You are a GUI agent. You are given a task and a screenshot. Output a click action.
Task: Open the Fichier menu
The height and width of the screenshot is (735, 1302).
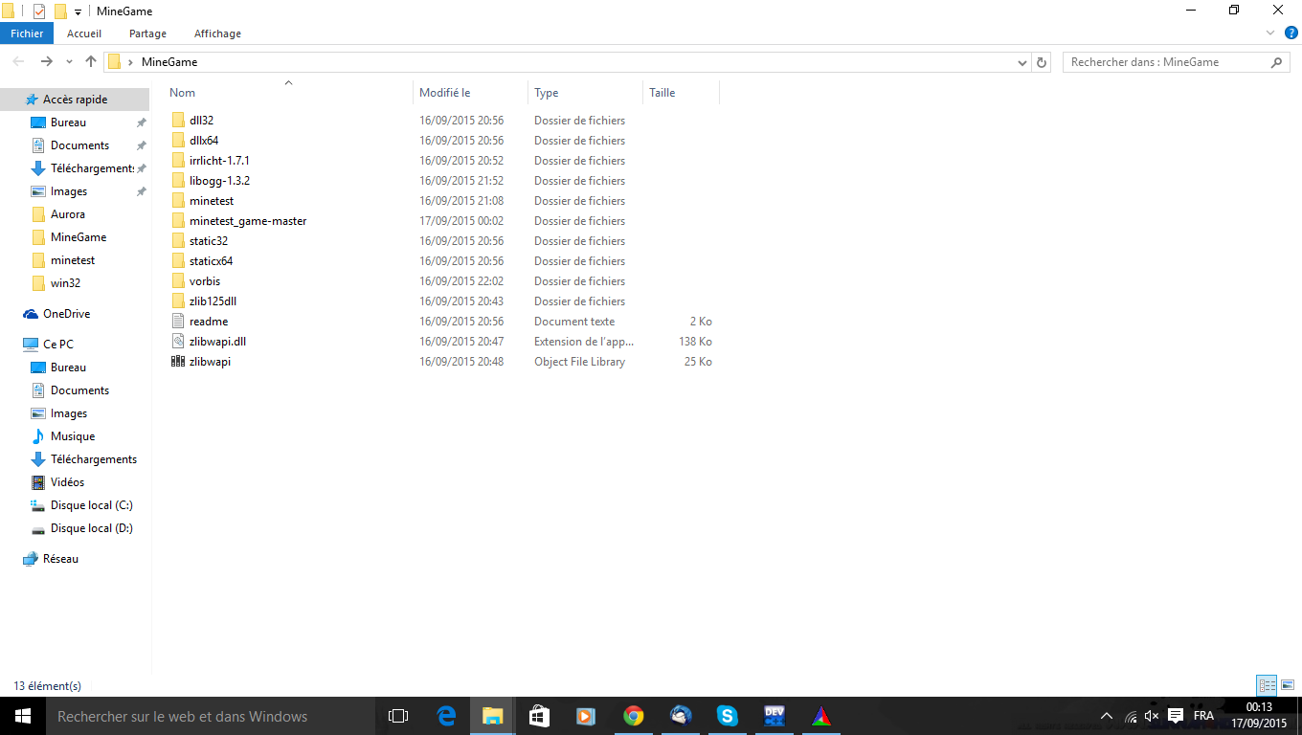[27, 33]
